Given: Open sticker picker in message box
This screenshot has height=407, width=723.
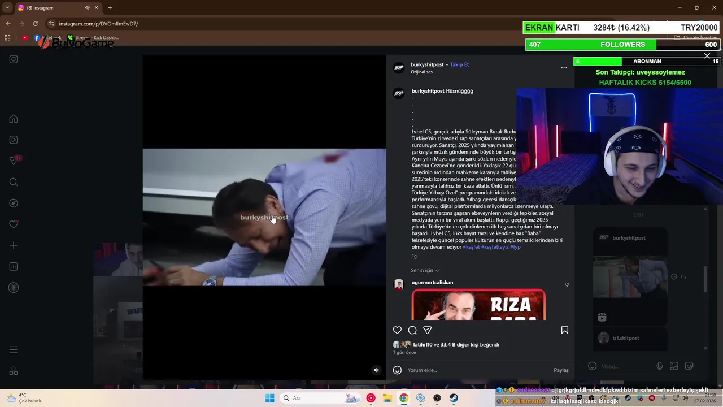Looking at the screenshot, I should pyautogui.click(x=689, y=366).
